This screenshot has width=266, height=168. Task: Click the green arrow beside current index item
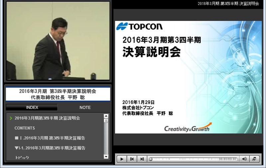pos(11,118)
